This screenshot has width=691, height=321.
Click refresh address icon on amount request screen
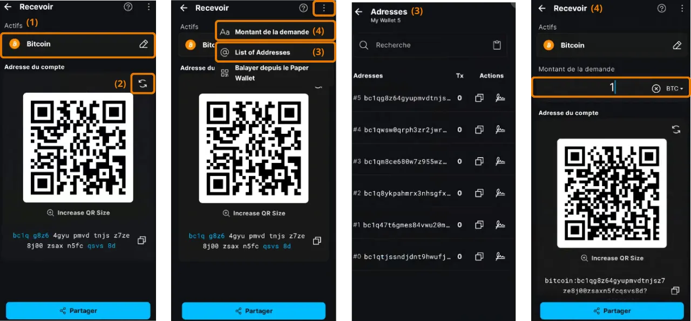[676, 129]
